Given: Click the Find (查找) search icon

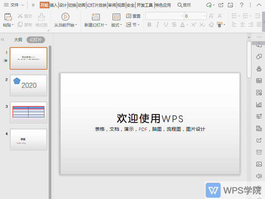Looking at the screenshot, I should [180, 5].
